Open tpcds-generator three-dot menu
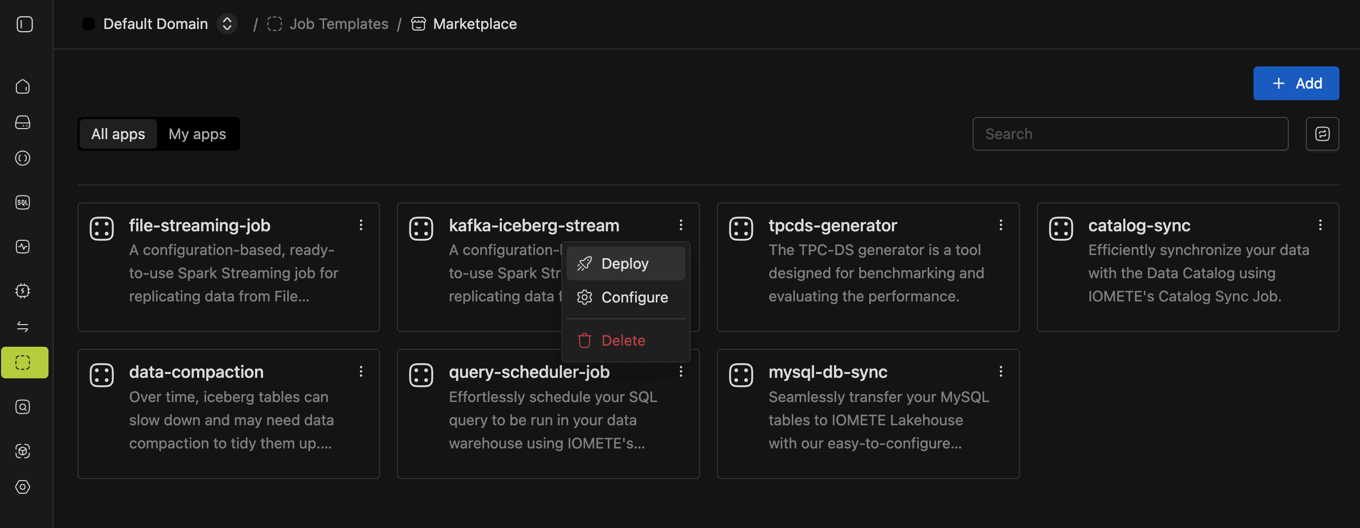The width and height of the screenshot is (1360, 528). coord(1000,226)
